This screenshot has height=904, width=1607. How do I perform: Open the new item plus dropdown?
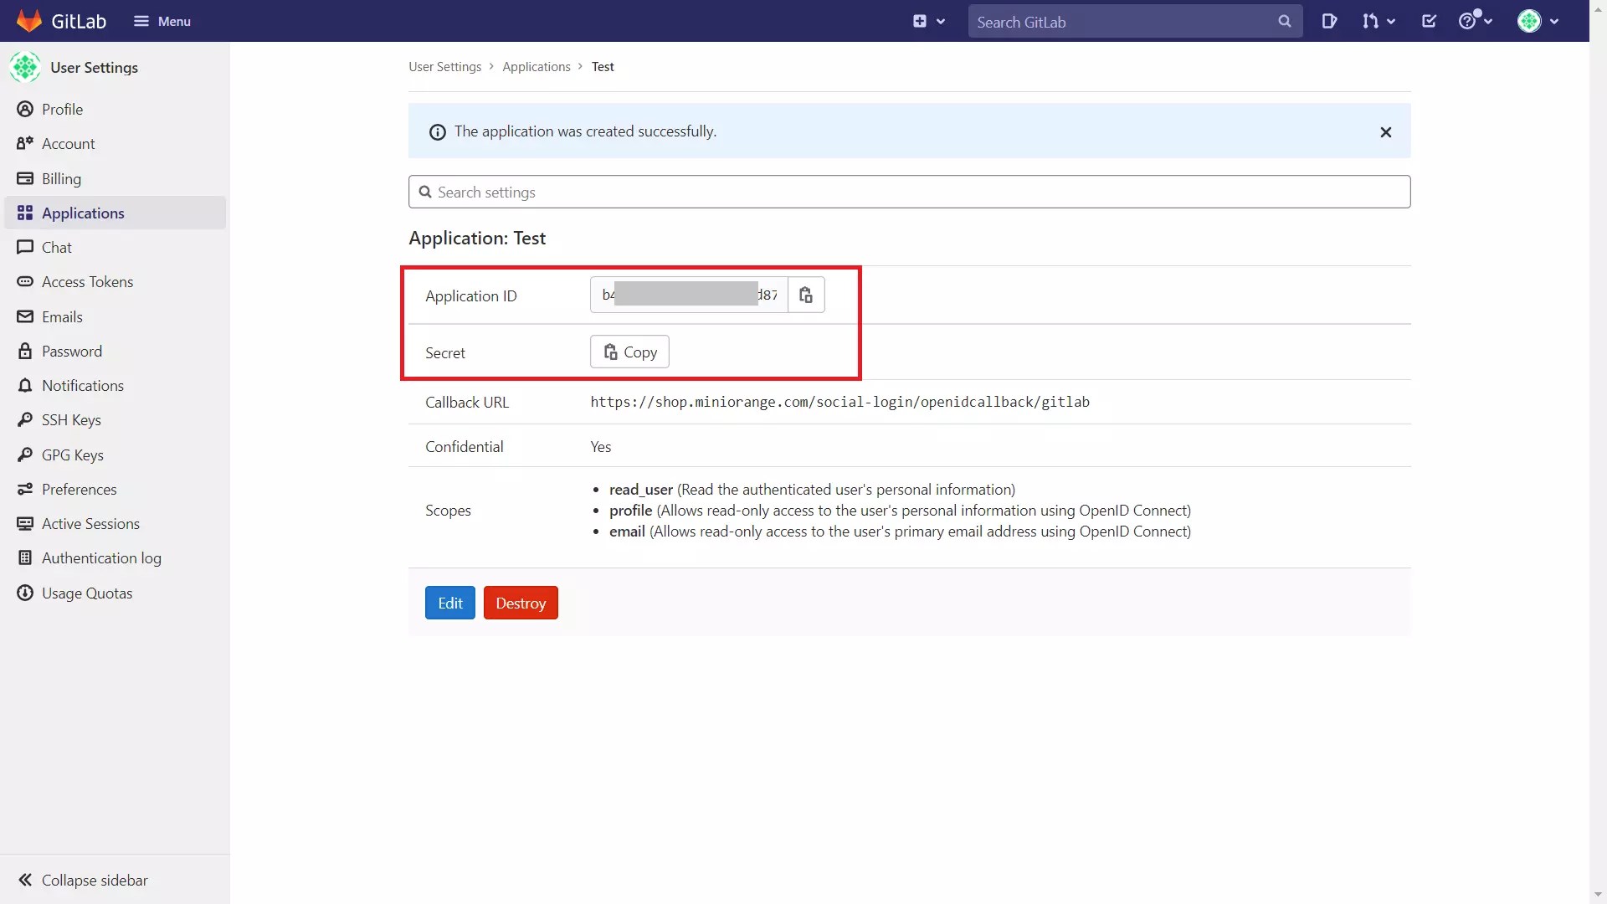pyautogui.click(x=929, y=21)
